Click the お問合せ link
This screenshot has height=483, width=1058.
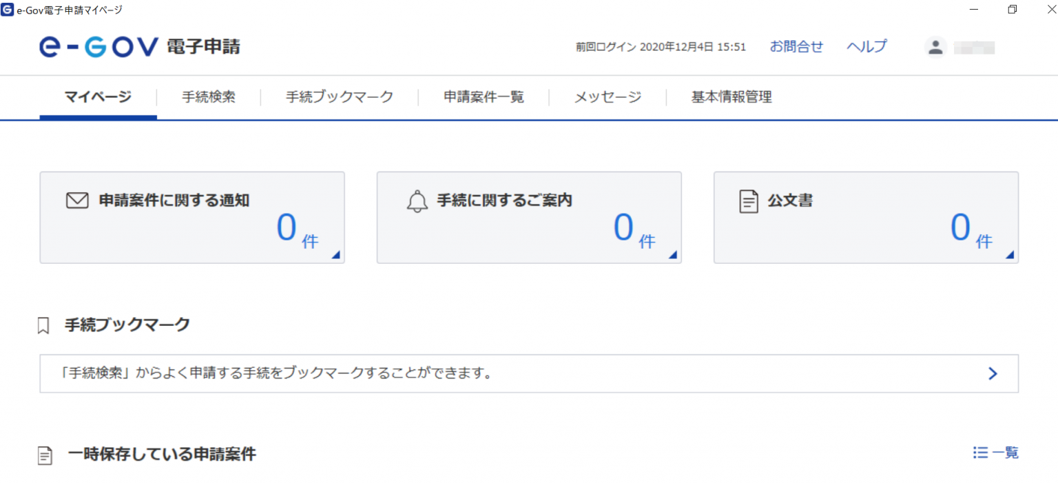tap(796, 47)
